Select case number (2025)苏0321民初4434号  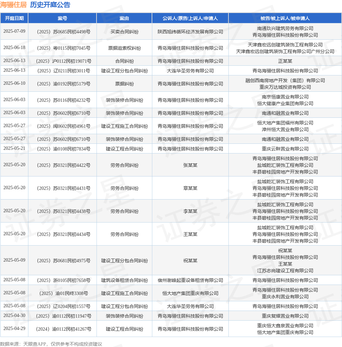click(x=63, y=234)
